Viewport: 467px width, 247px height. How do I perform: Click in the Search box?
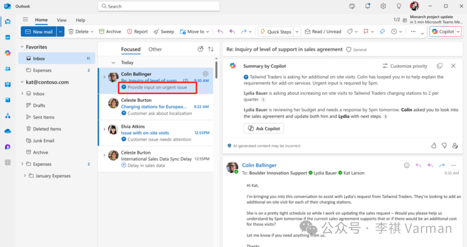[x=159, y=6]
